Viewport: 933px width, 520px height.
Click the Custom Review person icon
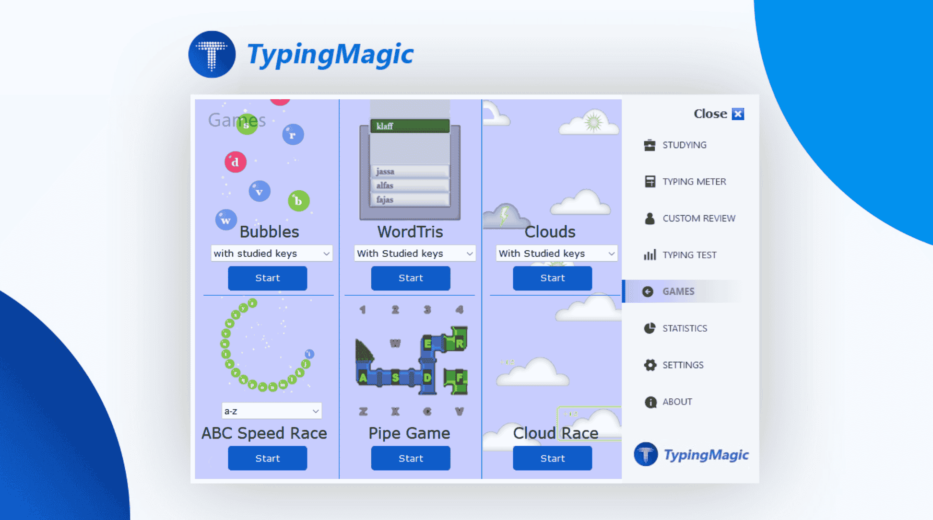[650, 218]
